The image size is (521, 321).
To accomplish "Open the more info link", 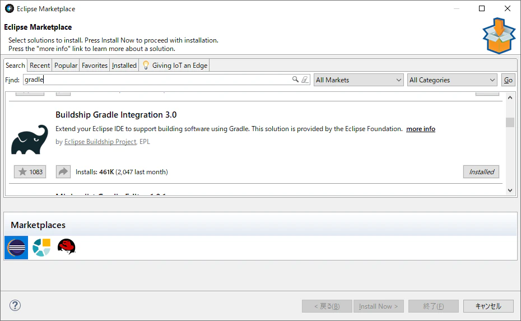I will point(421,129).
